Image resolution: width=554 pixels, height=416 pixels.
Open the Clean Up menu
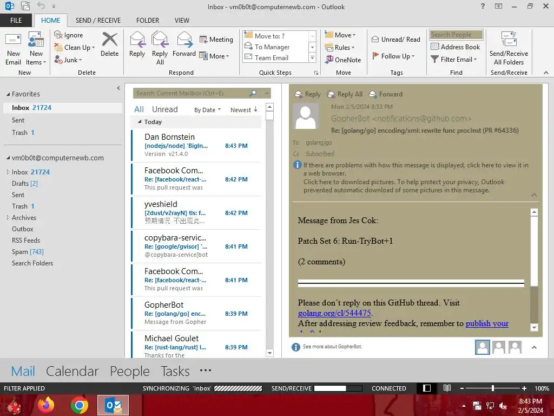[x=75, y=48]
